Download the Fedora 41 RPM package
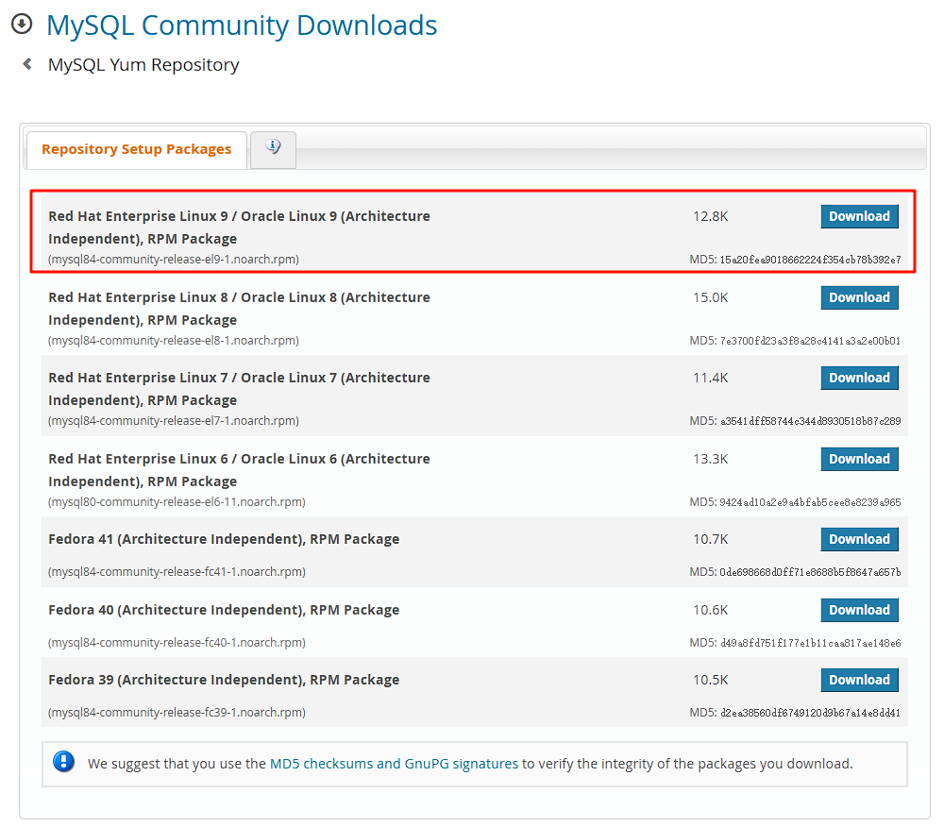 coord(859,538)
